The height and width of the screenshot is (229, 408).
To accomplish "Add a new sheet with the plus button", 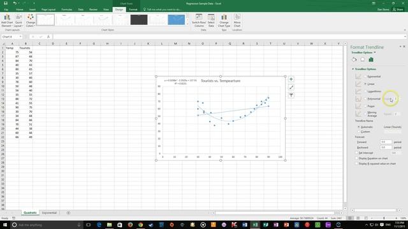I will pyautogui.click(x=68, y=212).
